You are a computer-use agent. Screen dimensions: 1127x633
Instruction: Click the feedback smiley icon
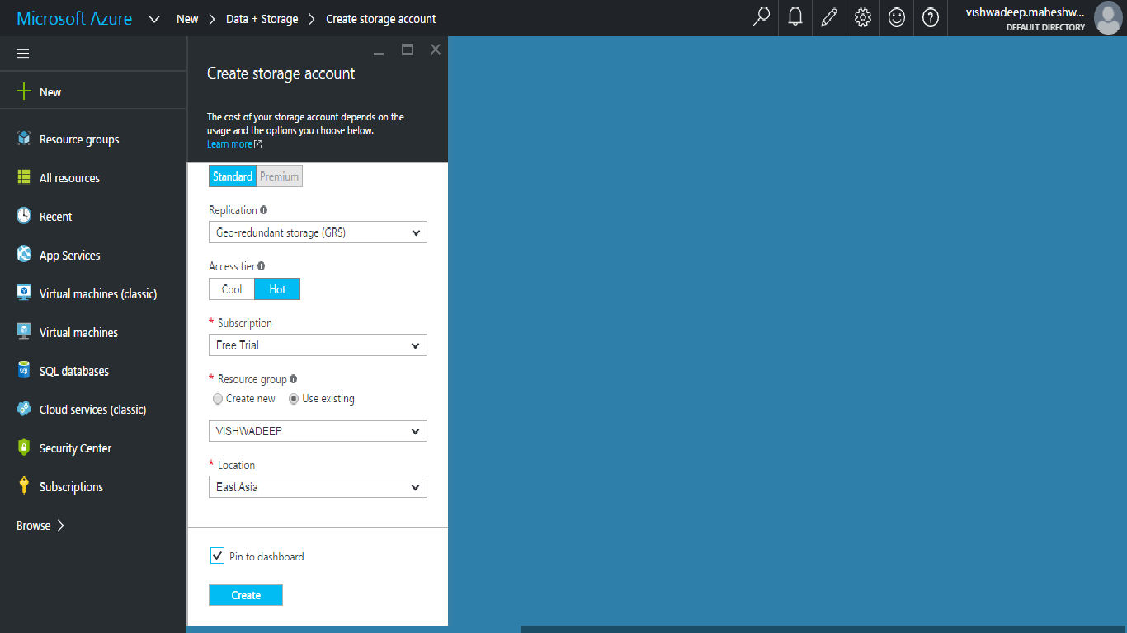point(897,17)
